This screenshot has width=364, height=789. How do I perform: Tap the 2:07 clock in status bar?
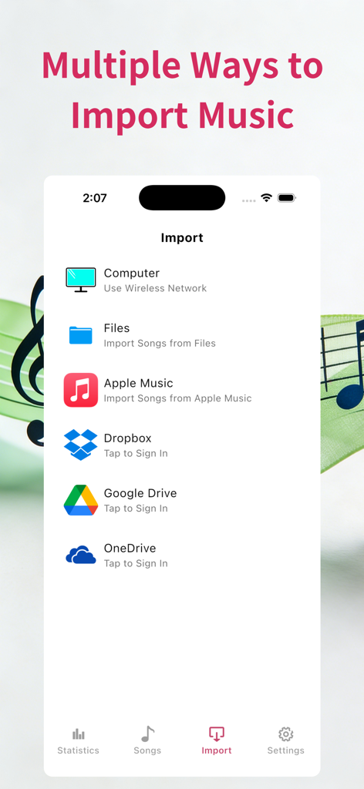pos(95,198)
